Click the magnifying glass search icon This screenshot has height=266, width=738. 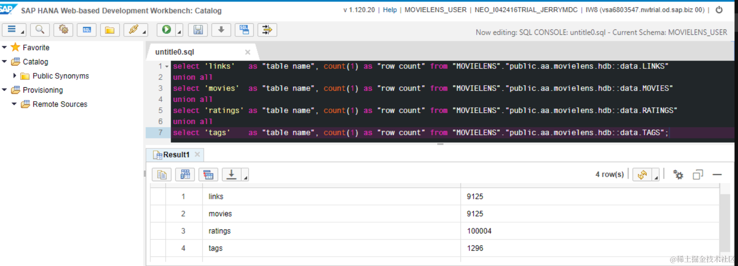pyautogui.click(x=40, y=30)
